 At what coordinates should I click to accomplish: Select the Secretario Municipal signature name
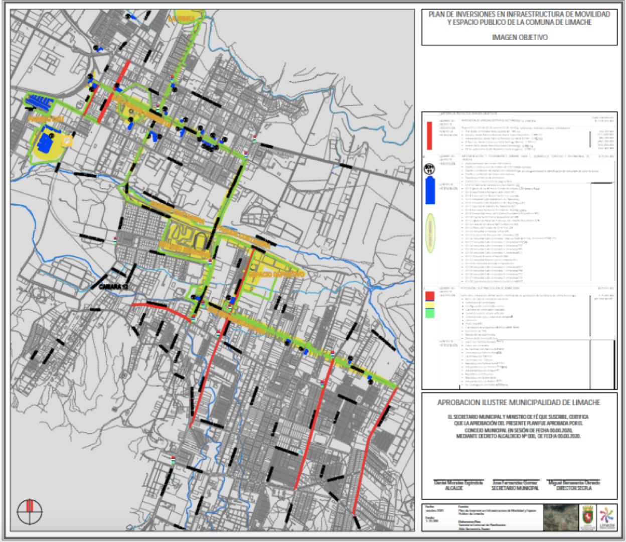coord(515,485)
